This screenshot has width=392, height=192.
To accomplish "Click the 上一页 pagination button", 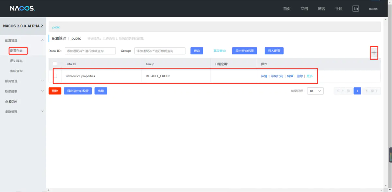I will click(x=343, y=91).
